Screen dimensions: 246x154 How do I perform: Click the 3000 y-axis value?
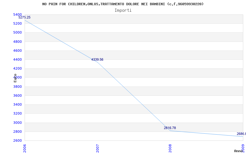18,123
